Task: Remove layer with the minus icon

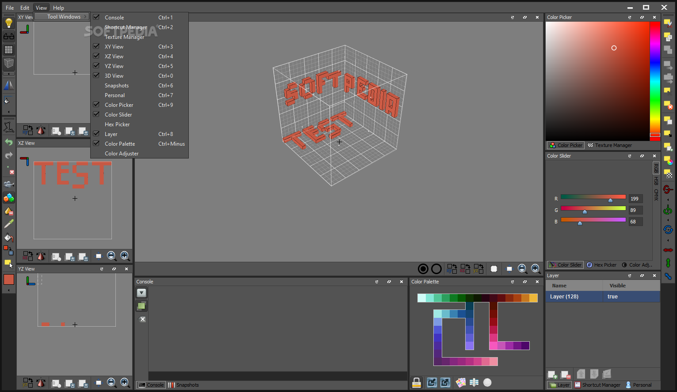Action: [566, 375]
